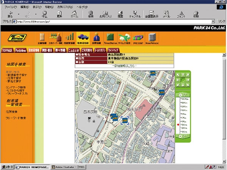227x170 pixels.
Task: Select the highlighted parking marker on map
Action: [125, 120]
